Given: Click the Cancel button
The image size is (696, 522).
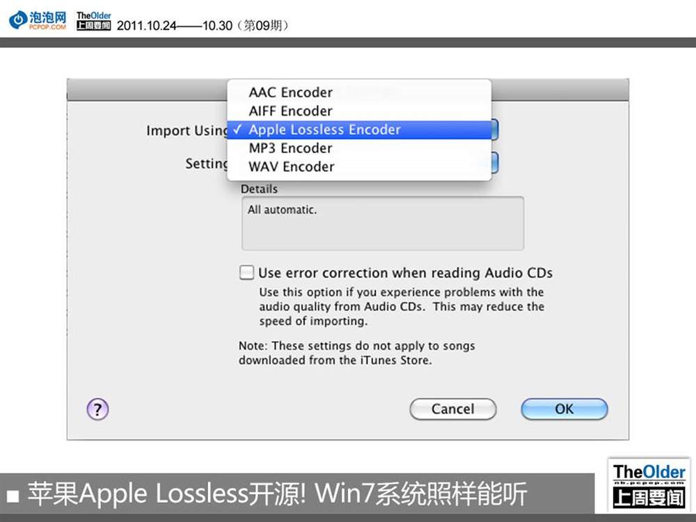Looking at the screenshot, I should 453,409.
